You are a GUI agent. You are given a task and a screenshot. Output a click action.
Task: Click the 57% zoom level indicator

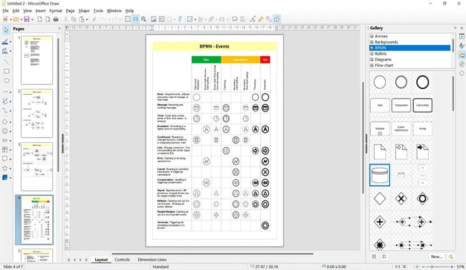(x=460, y=267)
